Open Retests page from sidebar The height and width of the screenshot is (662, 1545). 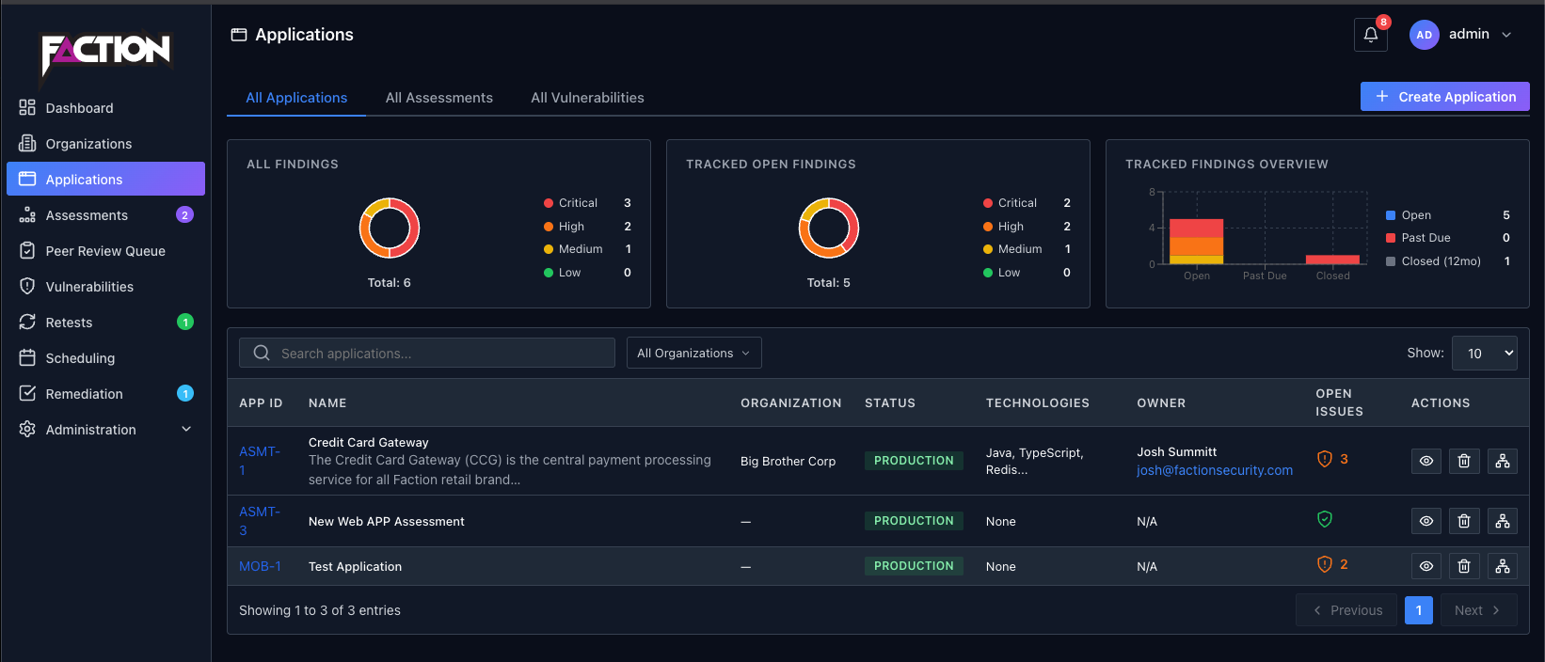(105, 323)
